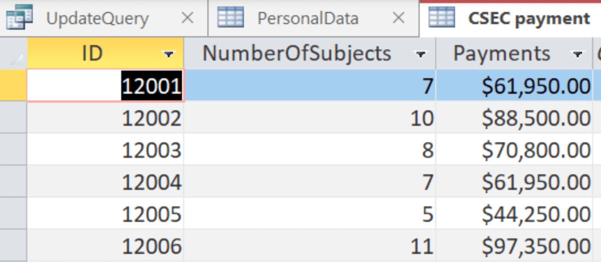Select the row for ID 12006

[x=13, y=246]
